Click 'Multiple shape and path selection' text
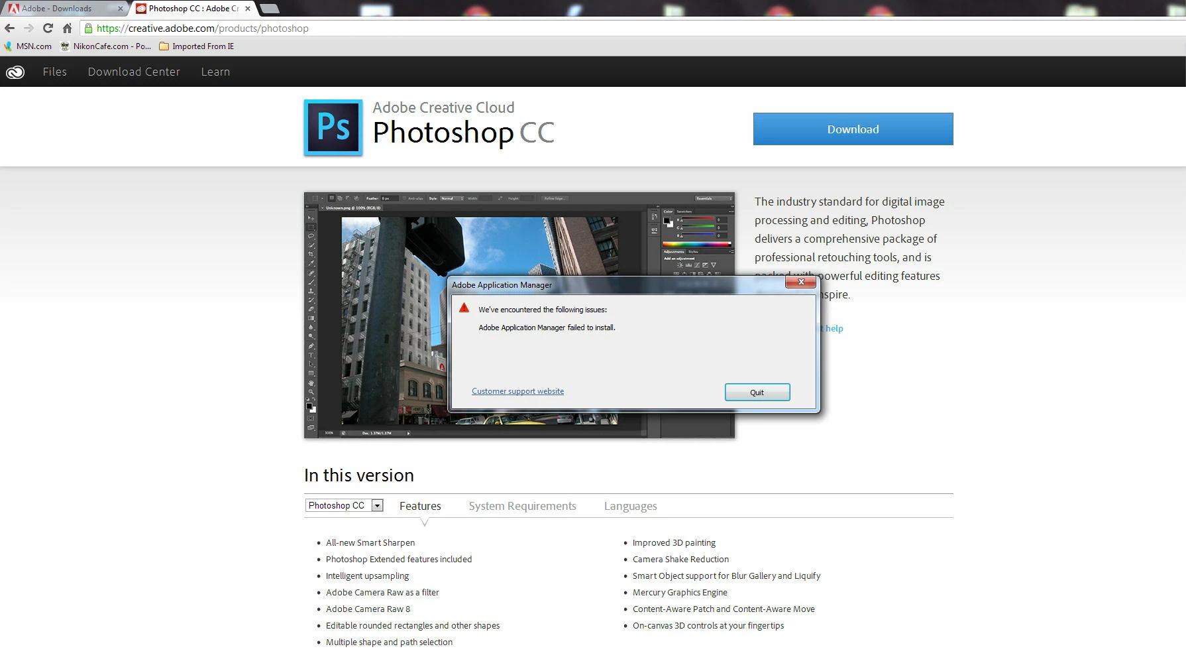This screenshot has height=669, width=1186. [x=389, y=642]
